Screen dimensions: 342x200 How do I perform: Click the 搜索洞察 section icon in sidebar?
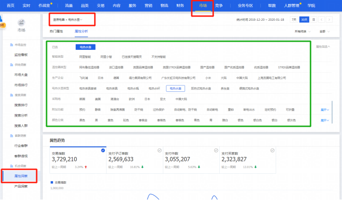tap(11, 94)
